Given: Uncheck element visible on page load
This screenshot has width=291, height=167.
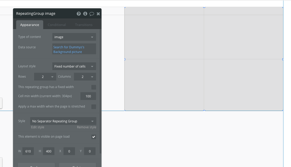Looking at the screenshot, I should [x=94, y=137].
